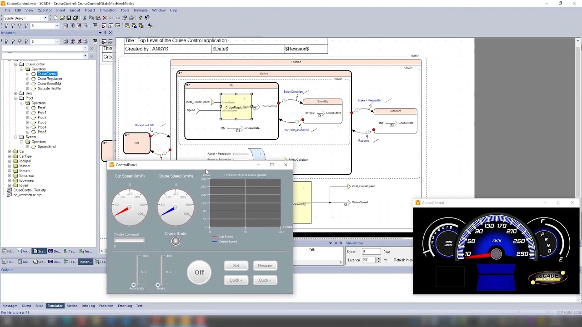Open the Simulation menu
The image size is (582, 327).
(108, 10)
